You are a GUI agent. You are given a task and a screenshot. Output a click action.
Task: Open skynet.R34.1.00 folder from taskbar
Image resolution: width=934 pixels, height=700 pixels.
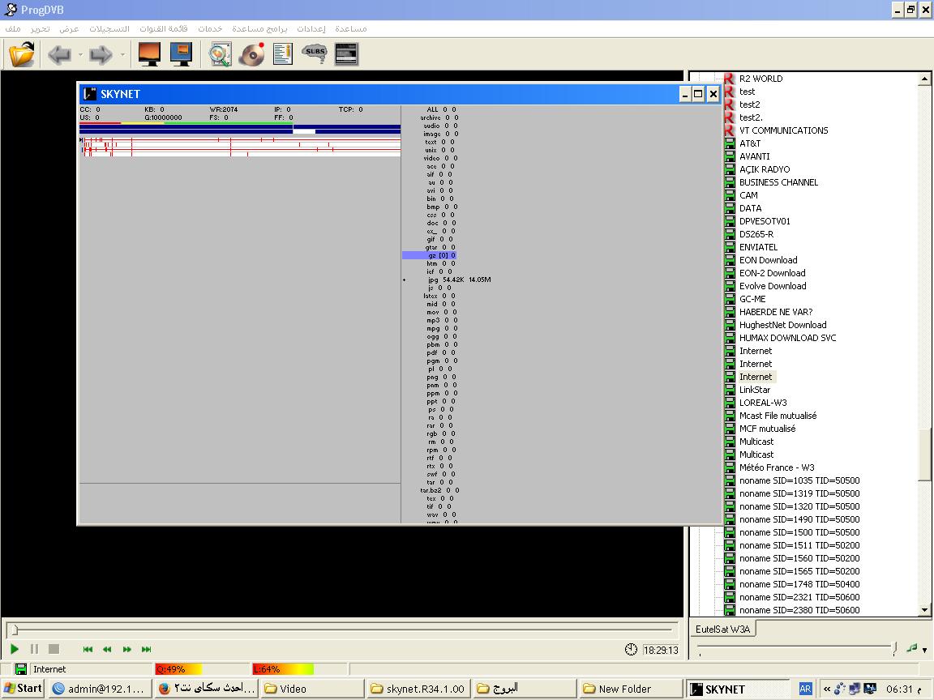pos(419,689)
